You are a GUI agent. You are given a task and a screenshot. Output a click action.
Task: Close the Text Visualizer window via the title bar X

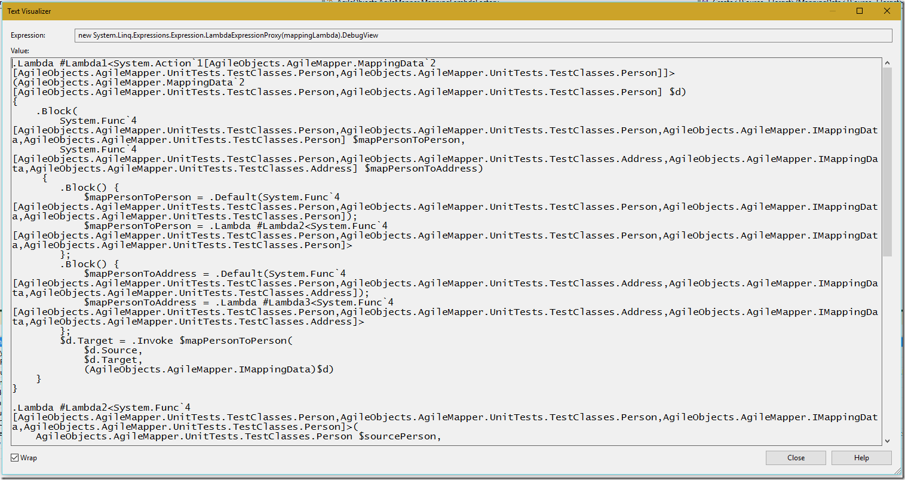[x=887, y=11]
